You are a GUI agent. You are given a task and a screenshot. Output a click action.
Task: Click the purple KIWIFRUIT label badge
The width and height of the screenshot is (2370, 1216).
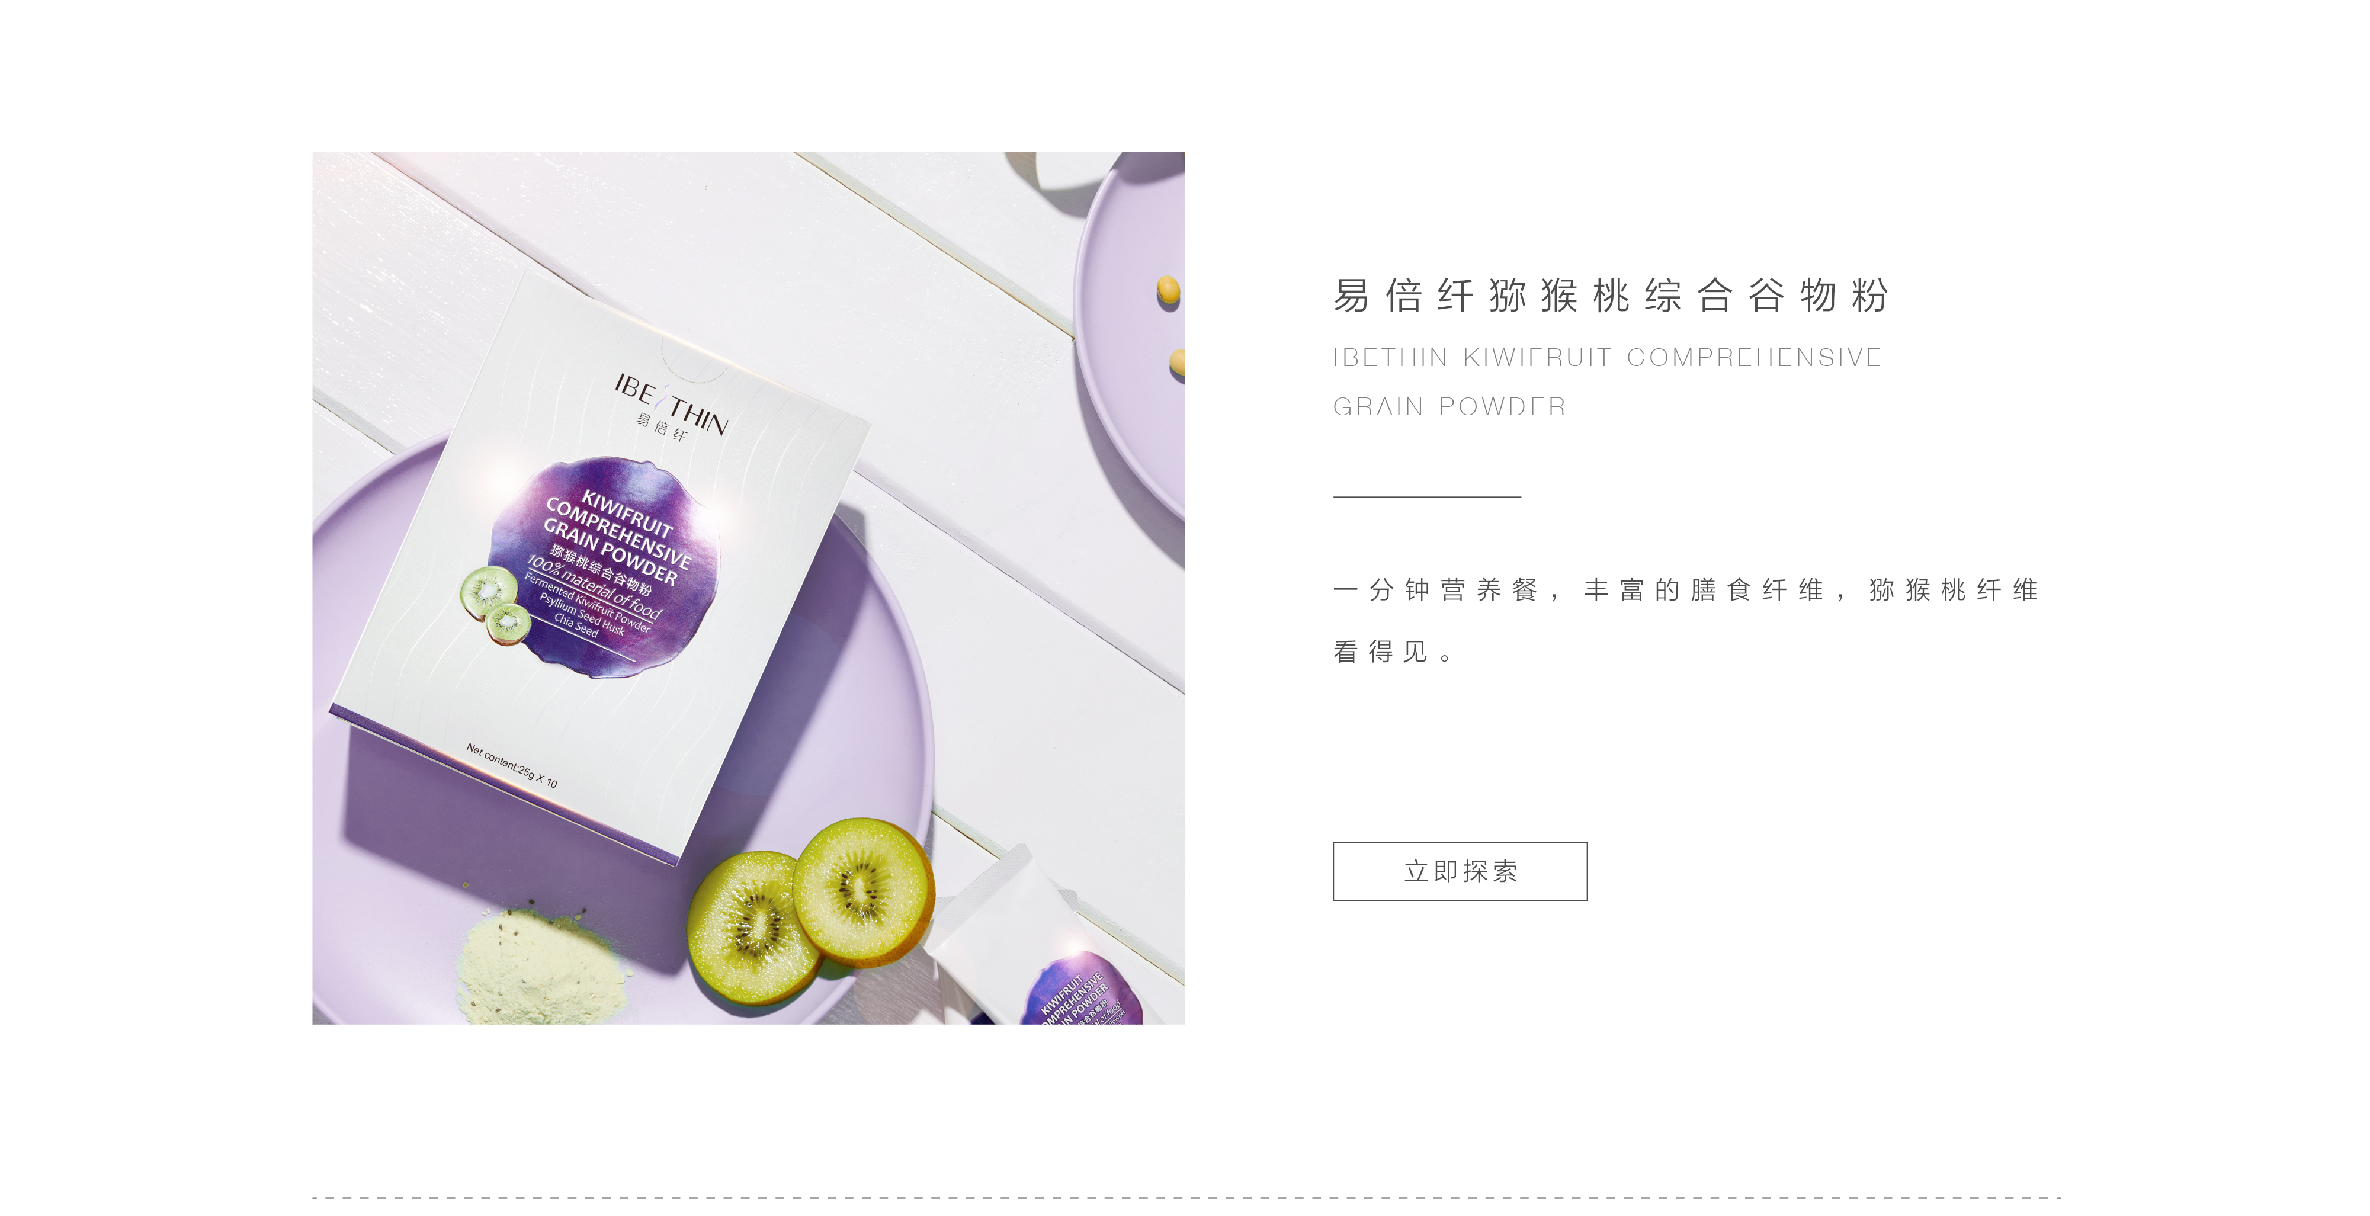(604, 566)
